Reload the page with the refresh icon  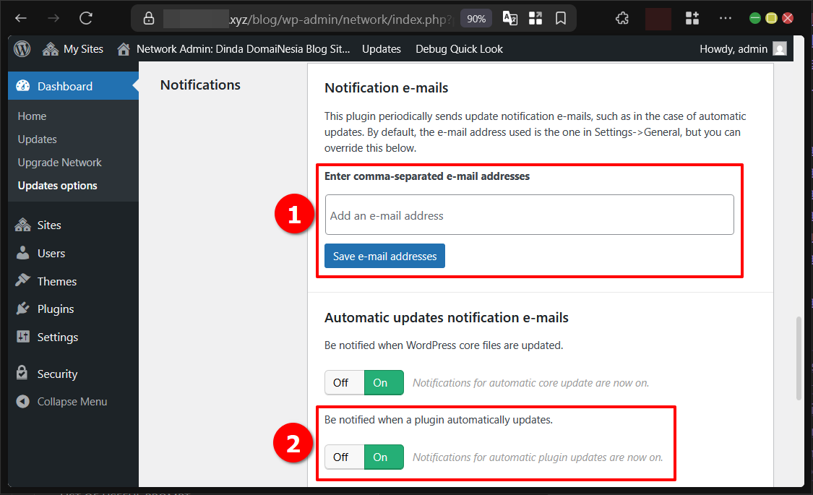pos(85,18)
